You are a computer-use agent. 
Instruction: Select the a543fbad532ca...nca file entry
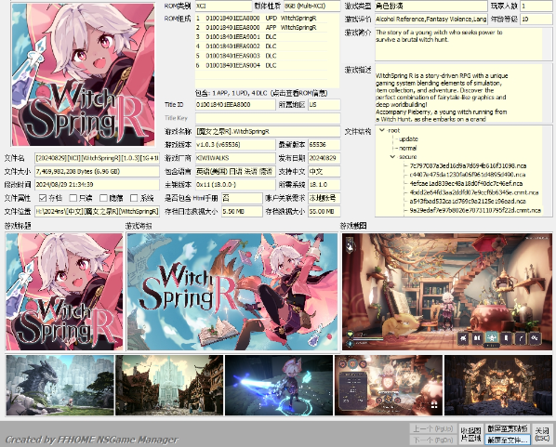click(468, 202)
